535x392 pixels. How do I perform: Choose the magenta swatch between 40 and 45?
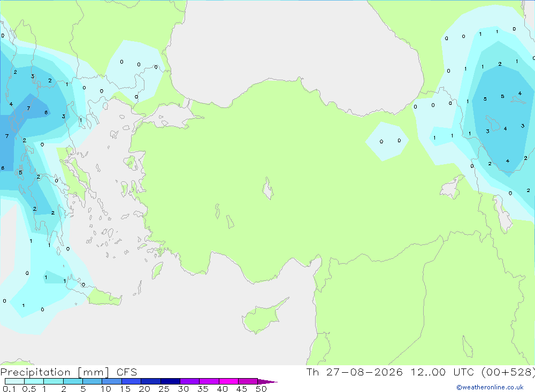(x=228, y=381)
